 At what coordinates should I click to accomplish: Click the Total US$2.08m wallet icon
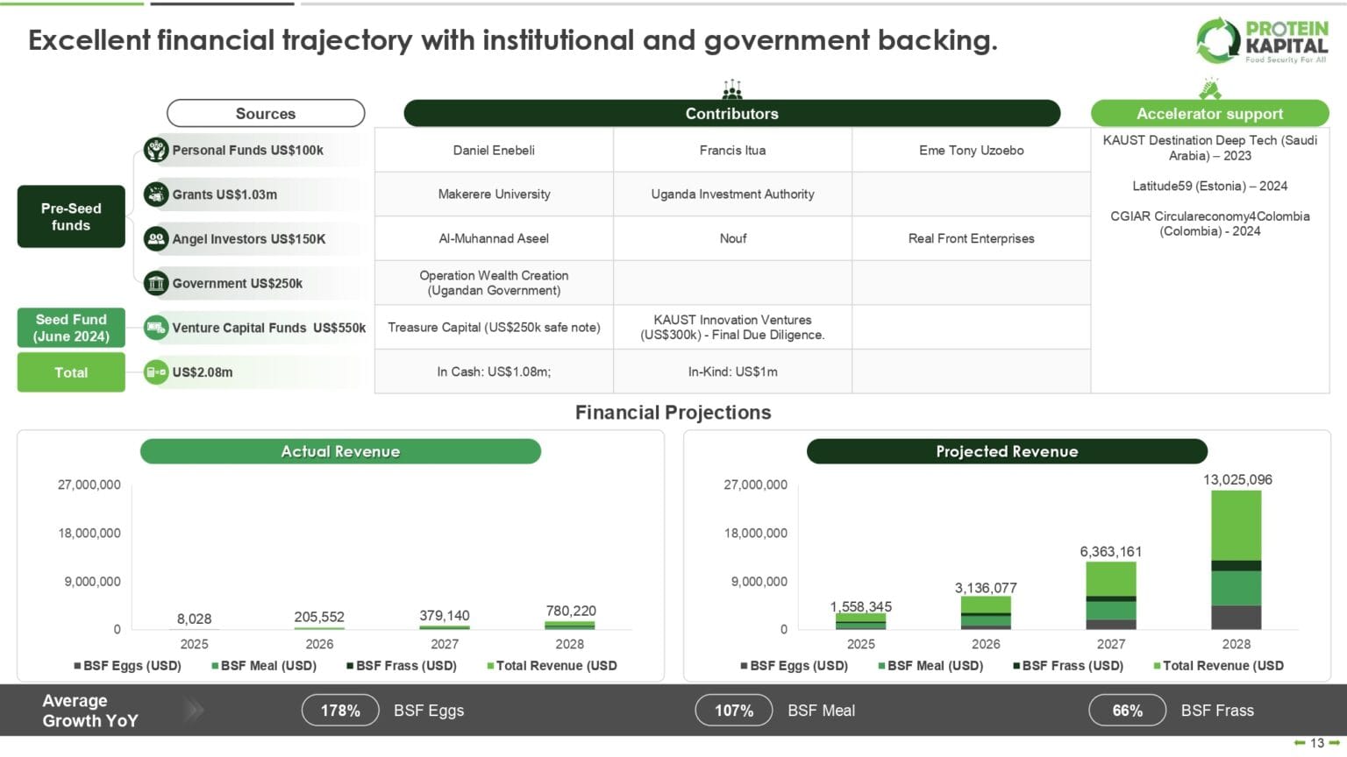pos(156,372)
